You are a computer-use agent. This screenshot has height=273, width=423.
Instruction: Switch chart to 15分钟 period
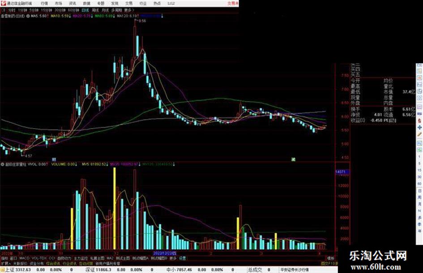tap(47, 10)
